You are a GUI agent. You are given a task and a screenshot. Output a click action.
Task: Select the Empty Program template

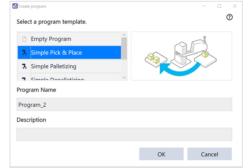click(x=69, y=39)
